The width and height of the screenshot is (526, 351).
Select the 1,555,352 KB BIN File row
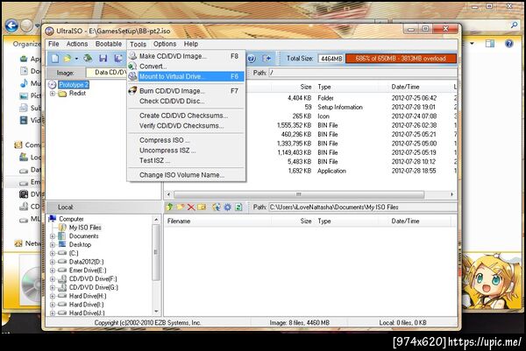[310, 125]
